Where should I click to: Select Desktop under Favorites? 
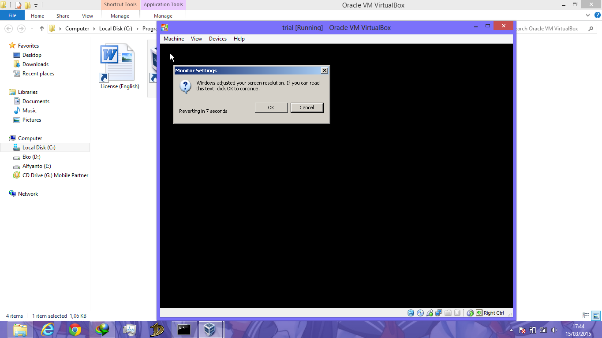32,55
